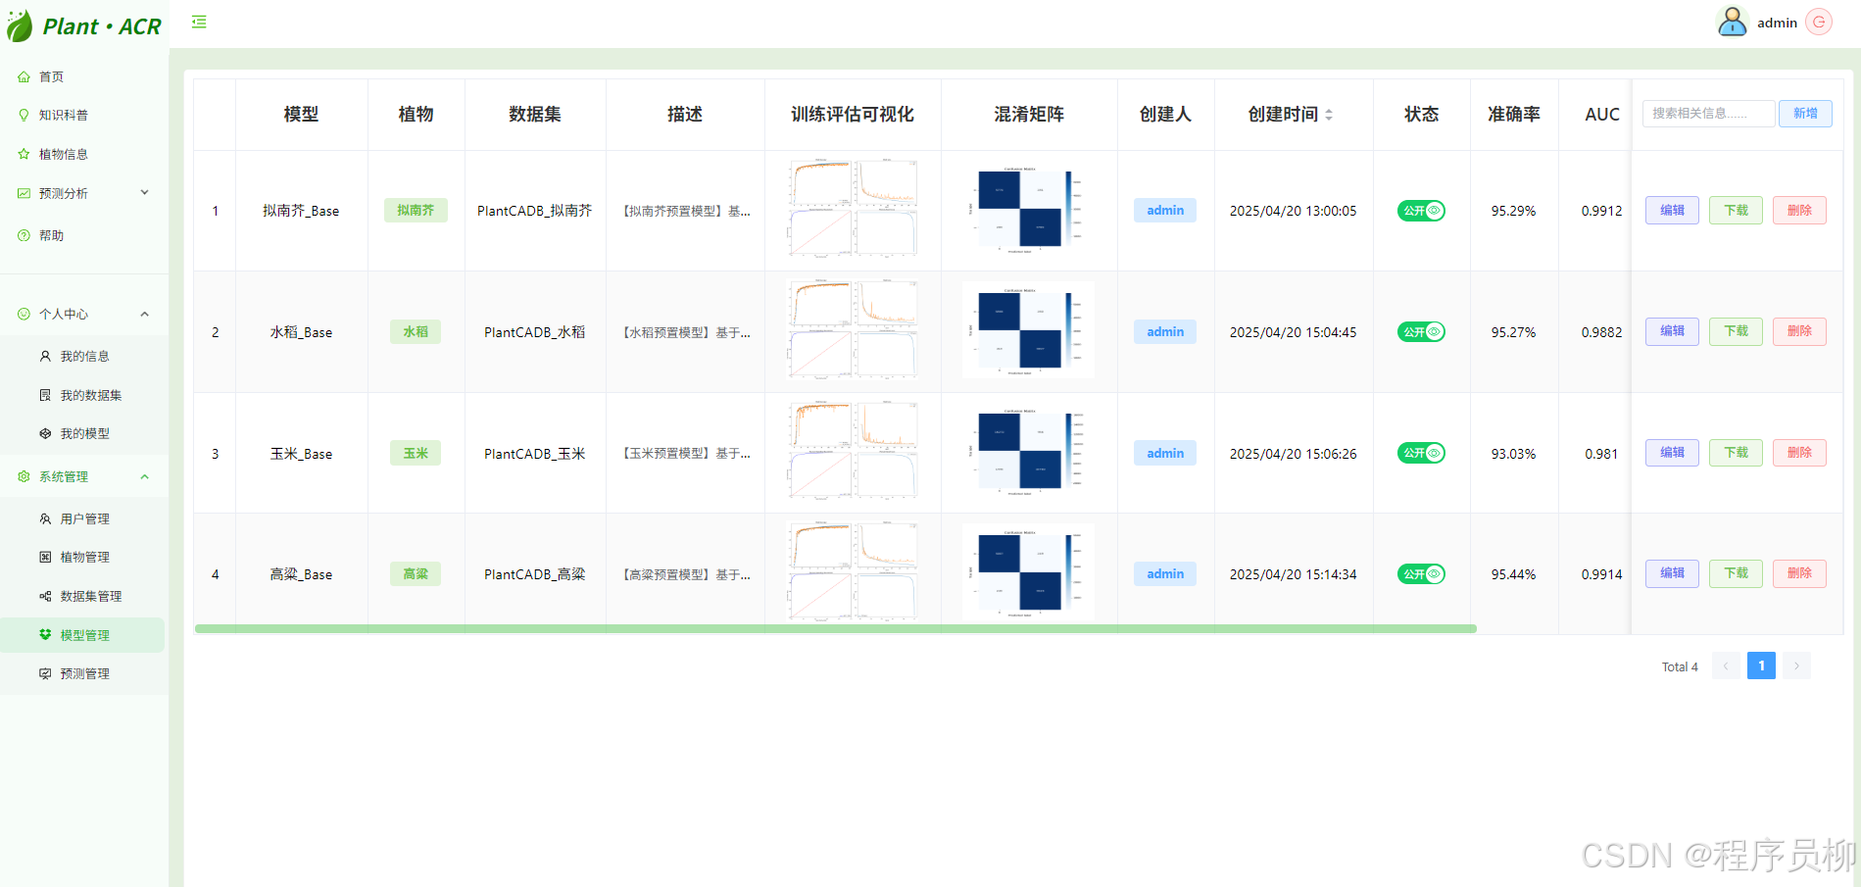The image size is (1861, 887).
Task: Click the users icon beside 用户管理
Action: pos(45,518)
